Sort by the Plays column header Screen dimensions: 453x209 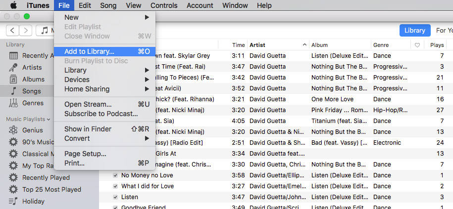[x=437, y=45]
